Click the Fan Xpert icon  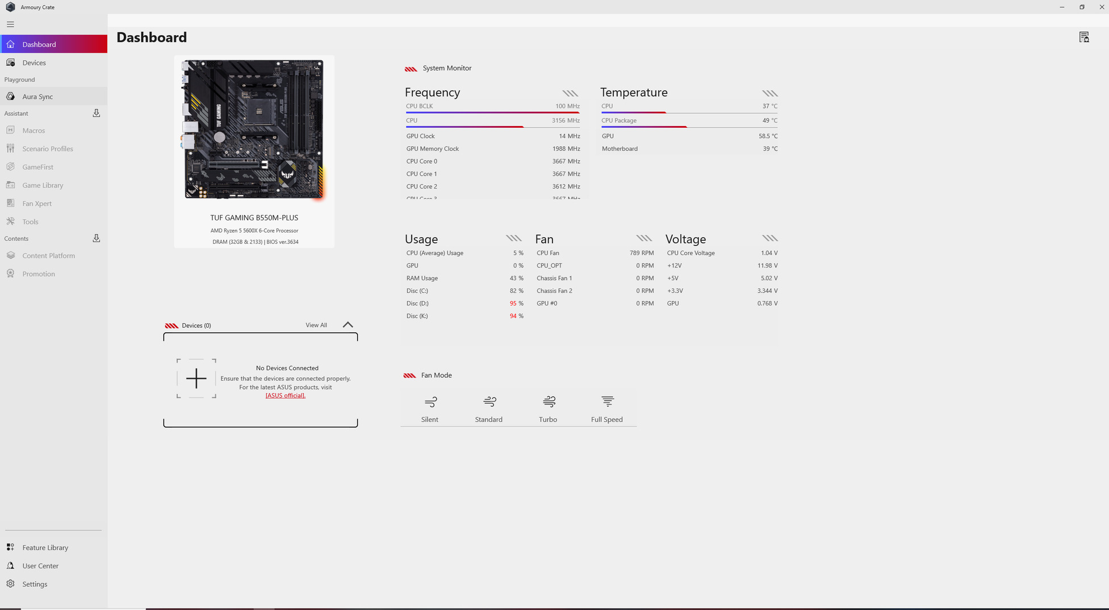(x=10, y=203)
